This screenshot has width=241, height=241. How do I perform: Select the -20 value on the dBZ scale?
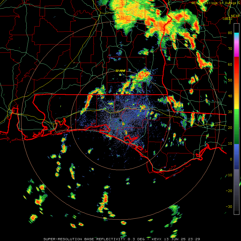(x=229, y=191)
